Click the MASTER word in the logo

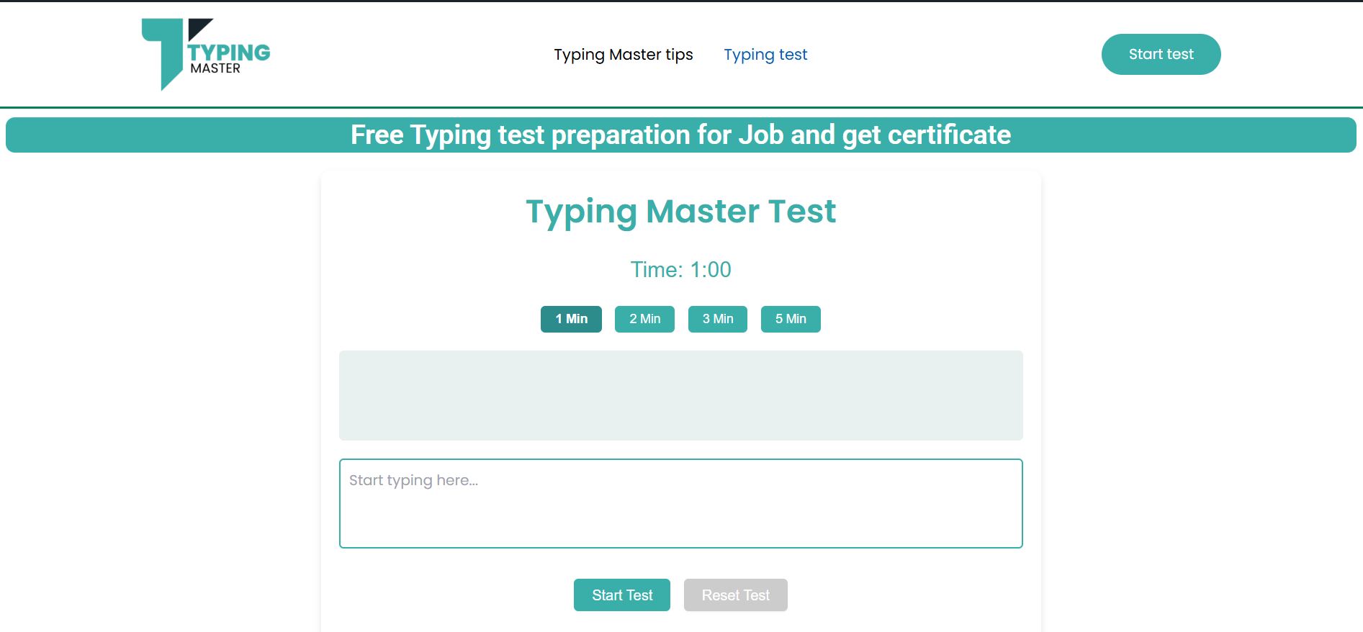click(x=215, y=68)
